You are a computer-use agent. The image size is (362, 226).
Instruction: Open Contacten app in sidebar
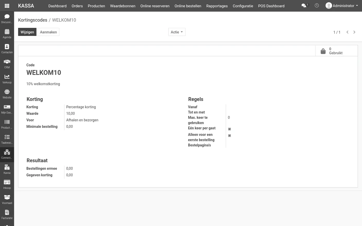pos(7,49)
